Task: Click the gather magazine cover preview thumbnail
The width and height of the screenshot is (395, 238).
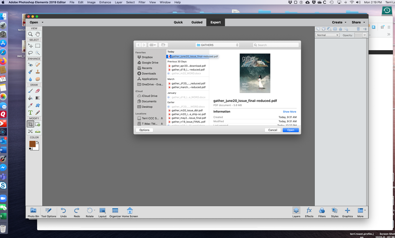Action: tap(255, 73)
